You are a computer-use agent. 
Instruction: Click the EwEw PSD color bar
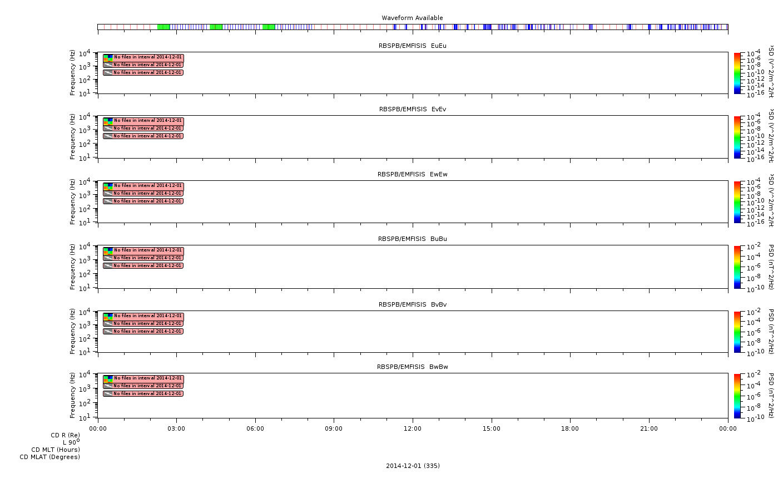(x=737, y=202)
